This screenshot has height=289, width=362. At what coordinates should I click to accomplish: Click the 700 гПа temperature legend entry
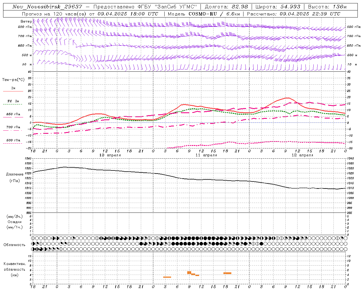[x=13, y=127]
